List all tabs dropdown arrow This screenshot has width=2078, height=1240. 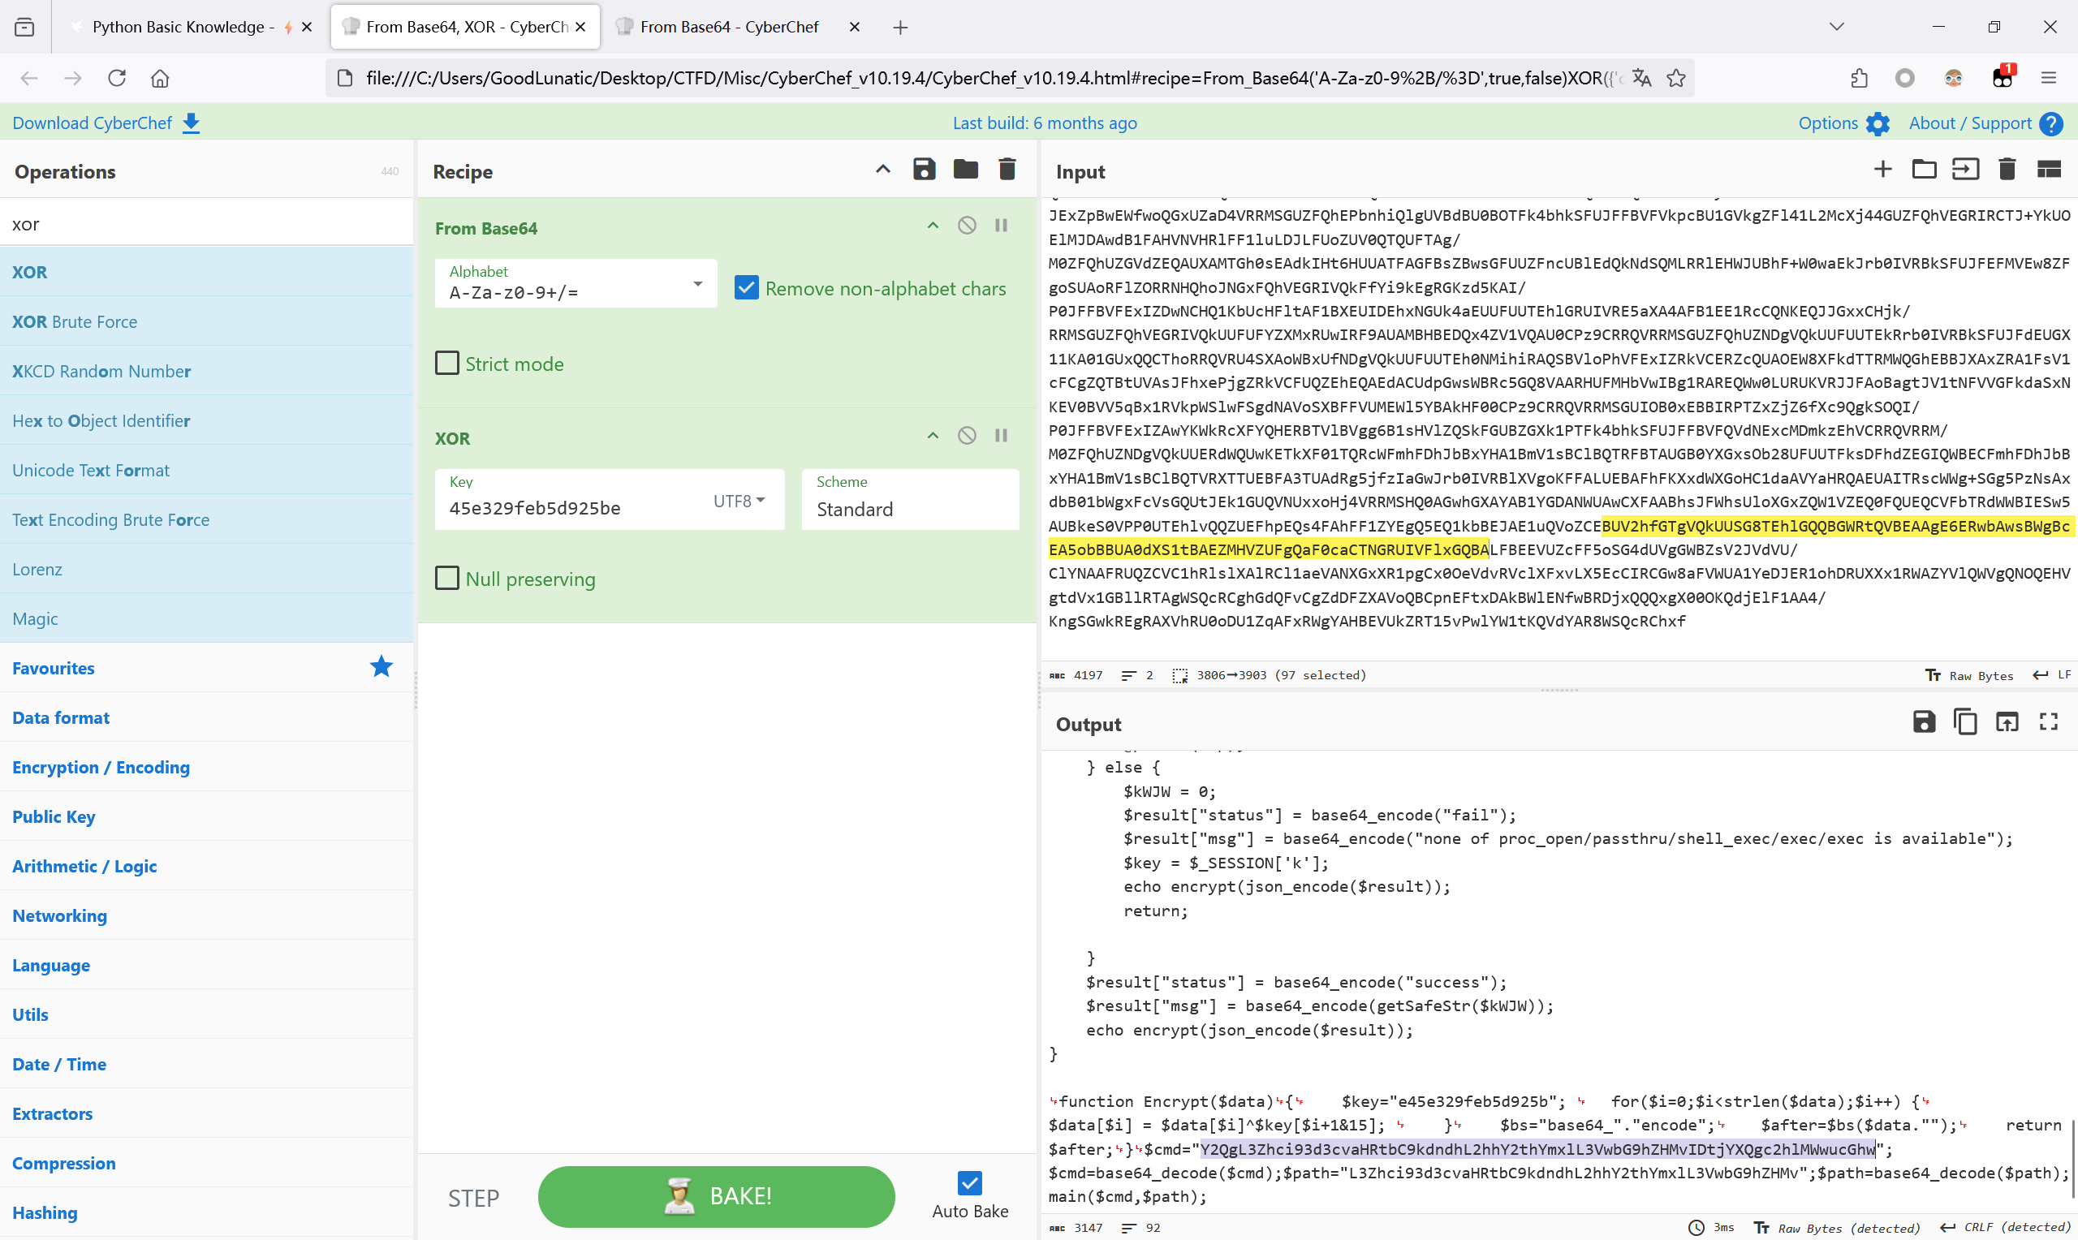click(1837, 27)
